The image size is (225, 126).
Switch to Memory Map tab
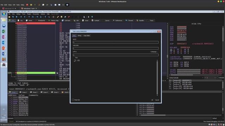[53, 21]
